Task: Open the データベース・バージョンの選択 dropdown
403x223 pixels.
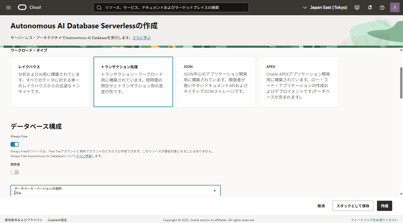Action: coord(116,191)
